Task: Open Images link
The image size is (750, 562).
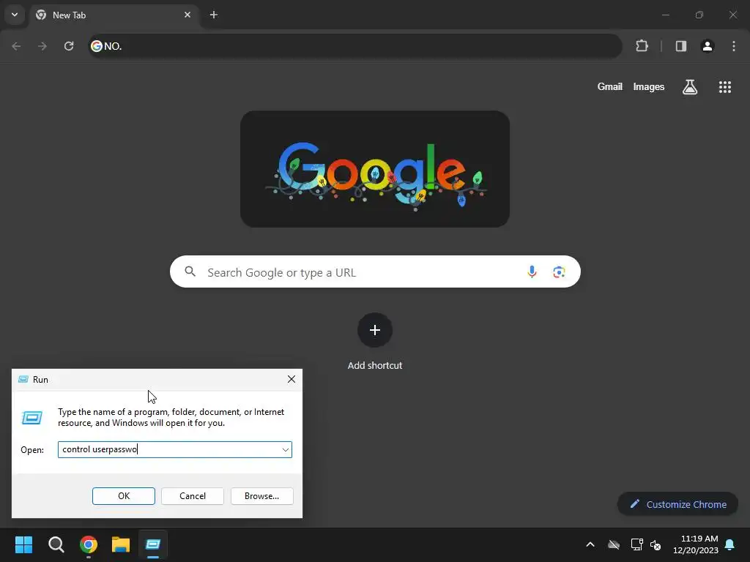Action: tap(649, 86)
